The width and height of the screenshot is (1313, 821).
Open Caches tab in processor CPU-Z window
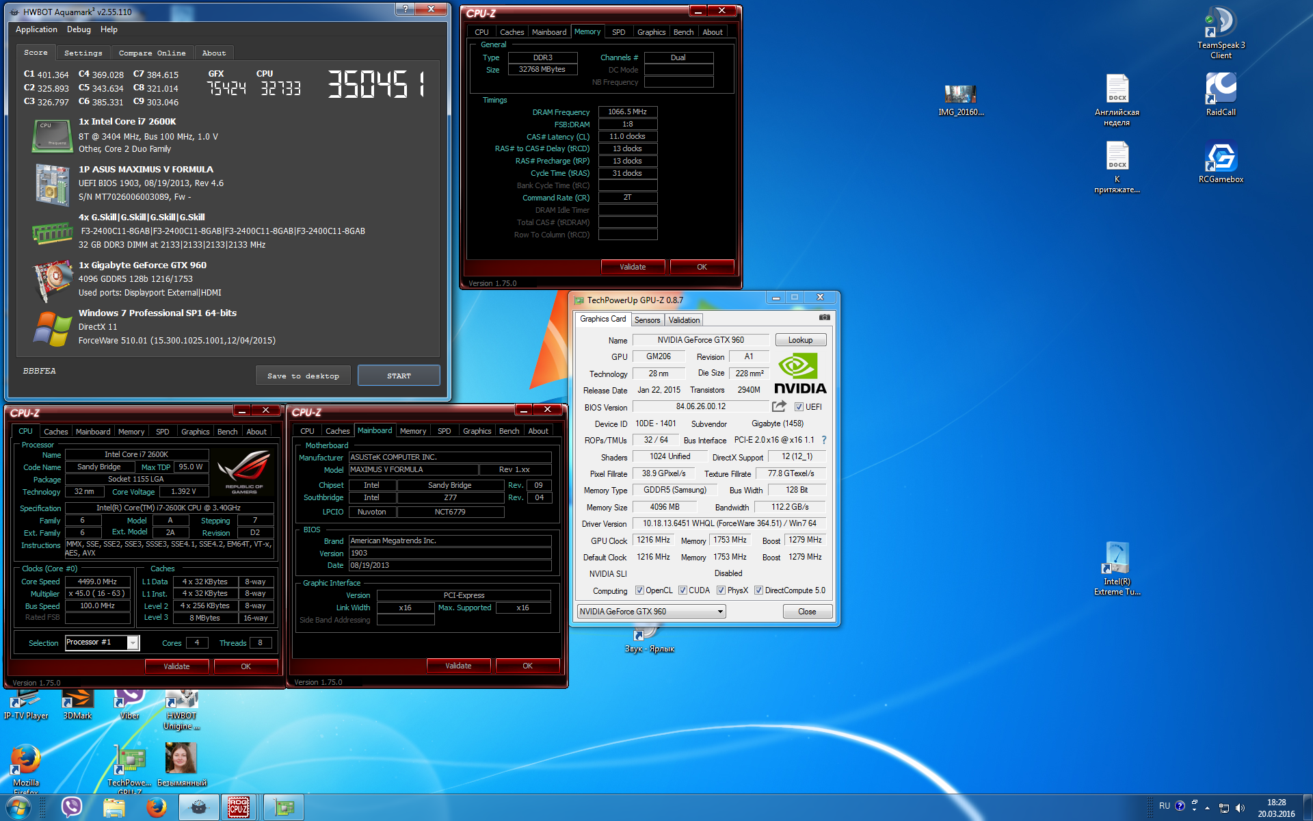55,432
